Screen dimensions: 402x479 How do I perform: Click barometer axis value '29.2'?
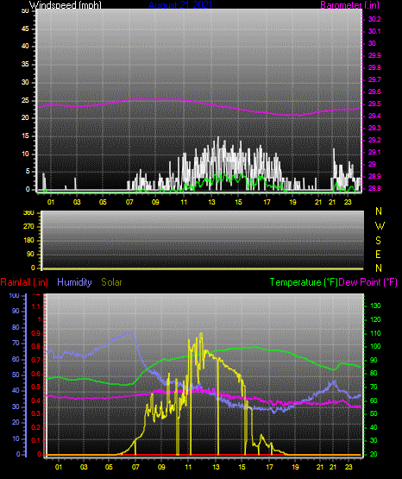pyautogui.click(x=374, y=140)
